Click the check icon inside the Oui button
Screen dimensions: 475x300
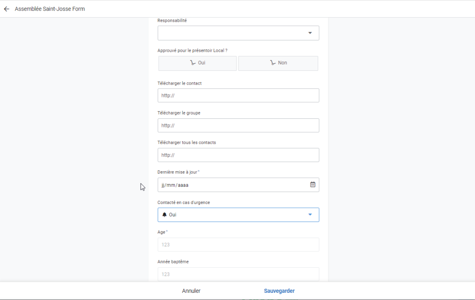coord(192,63)
